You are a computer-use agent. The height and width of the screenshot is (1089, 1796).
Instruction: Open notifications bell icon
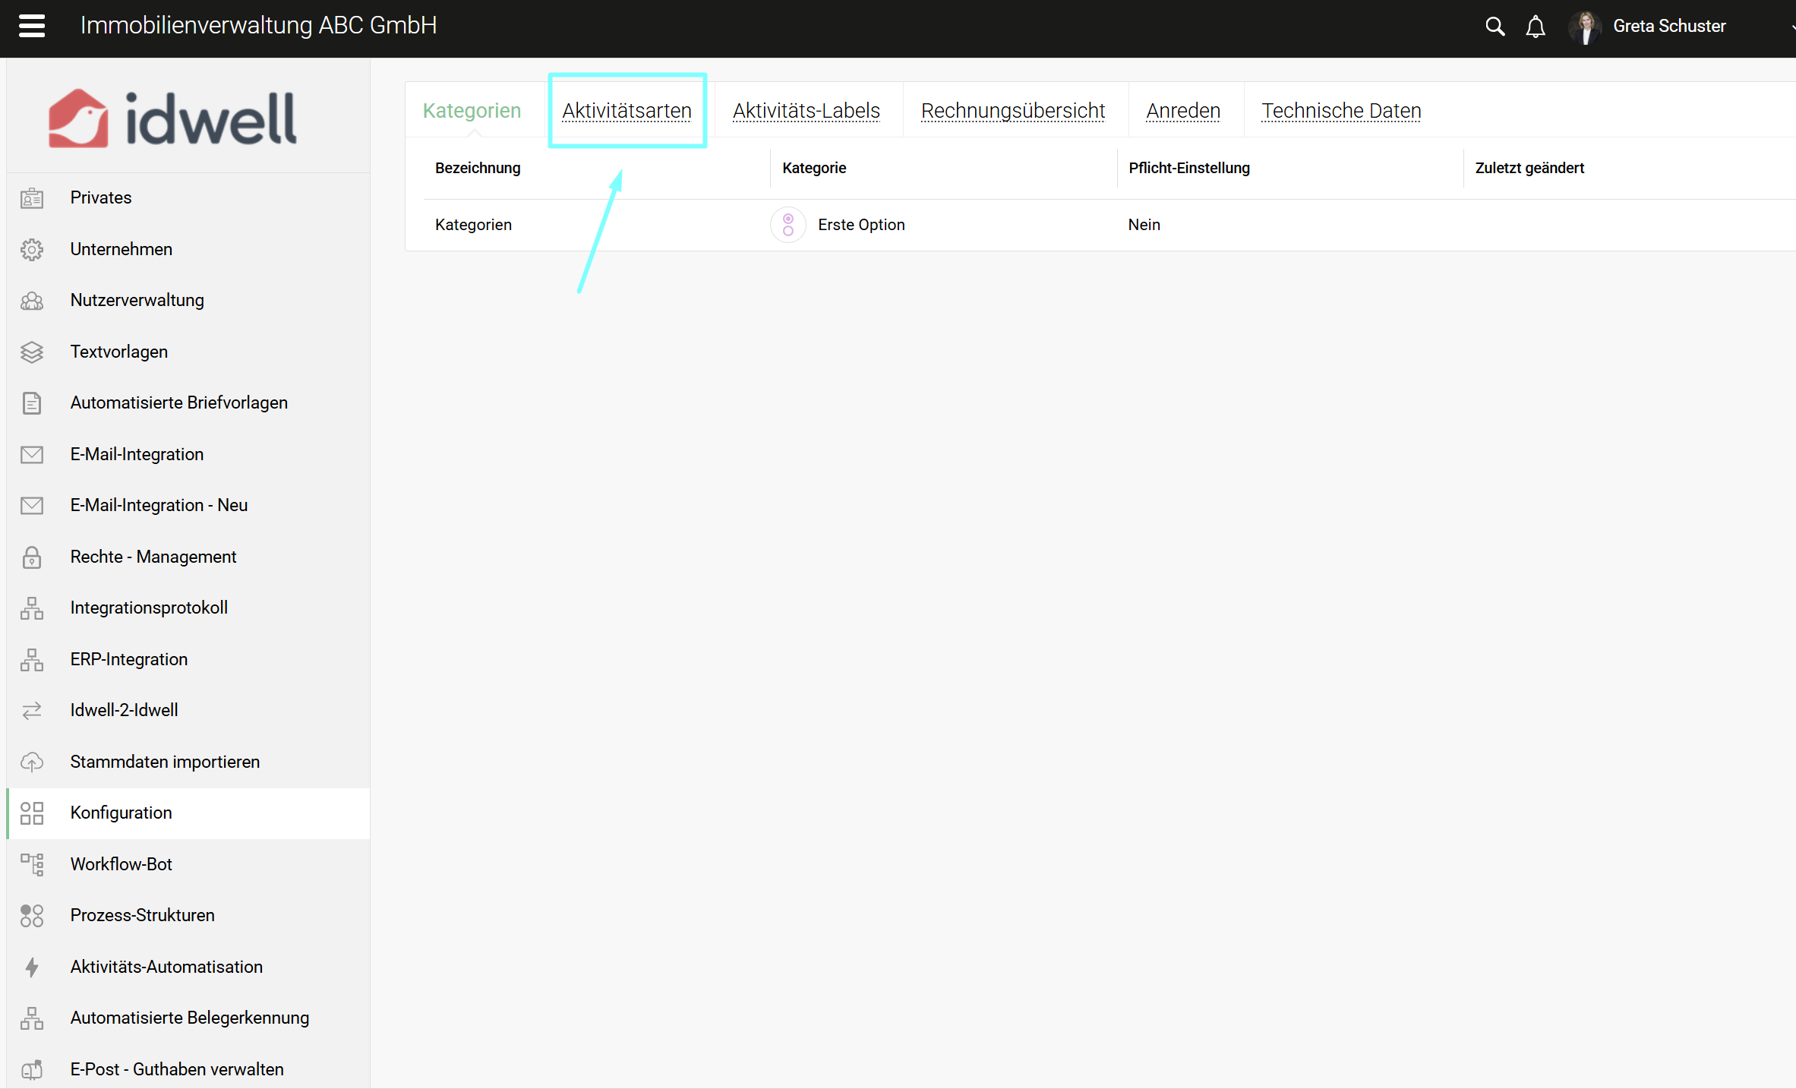pos(1535,27)
